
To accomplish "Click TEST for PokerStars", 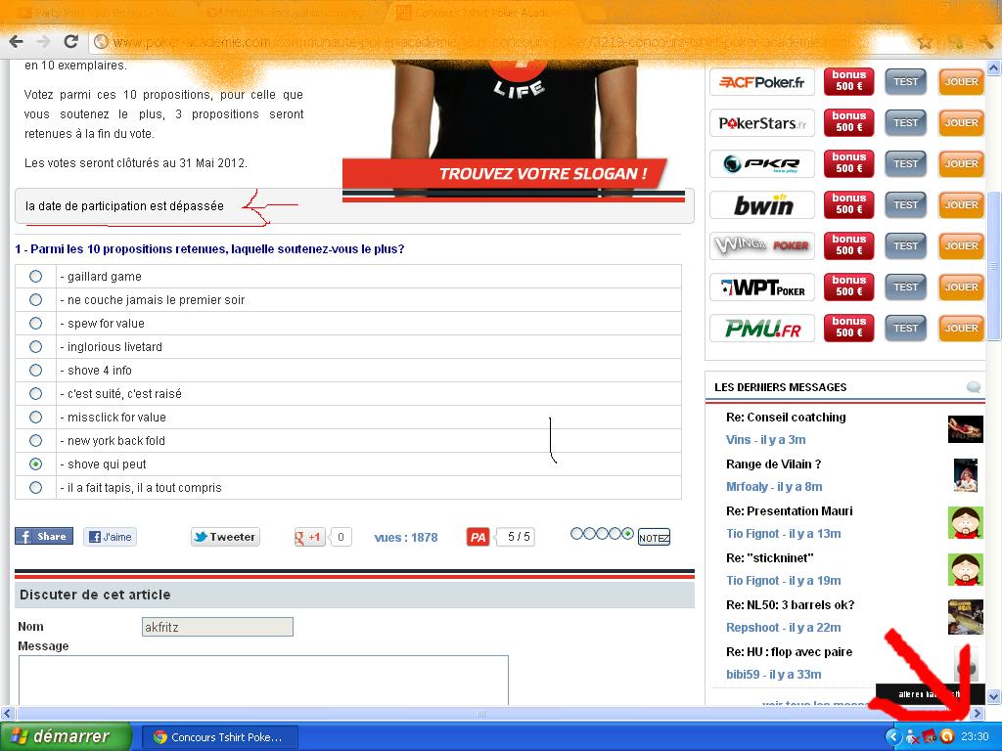I will 905,122.
